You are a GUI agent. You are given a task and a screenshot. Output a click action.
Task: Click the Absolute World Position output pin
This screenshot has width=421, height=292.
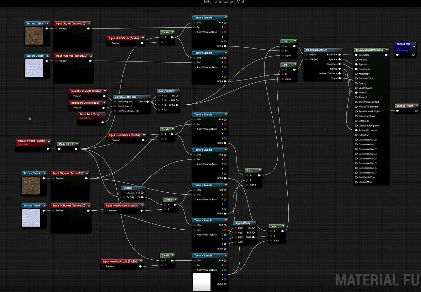coord(48,149)
